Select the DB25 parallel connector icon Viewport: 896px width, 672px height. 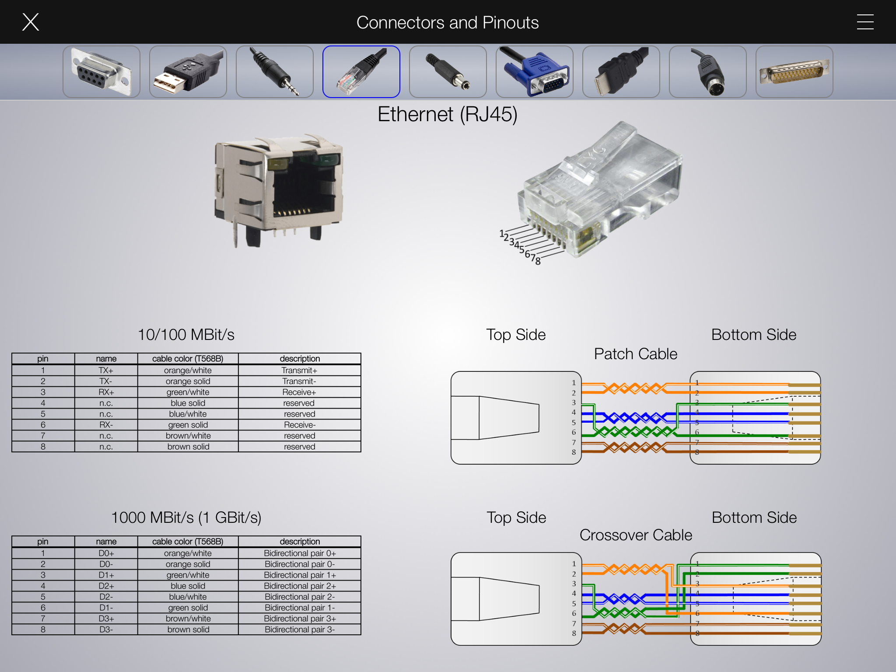pyautogui.click(x=794, y=72)
